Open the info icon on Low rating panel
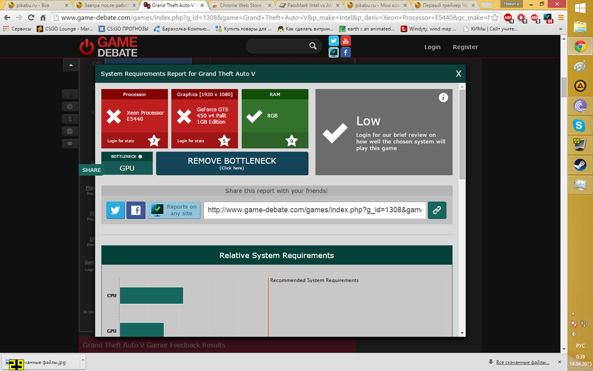This screenshot has height=371, width=593. [x=443, y=98]
